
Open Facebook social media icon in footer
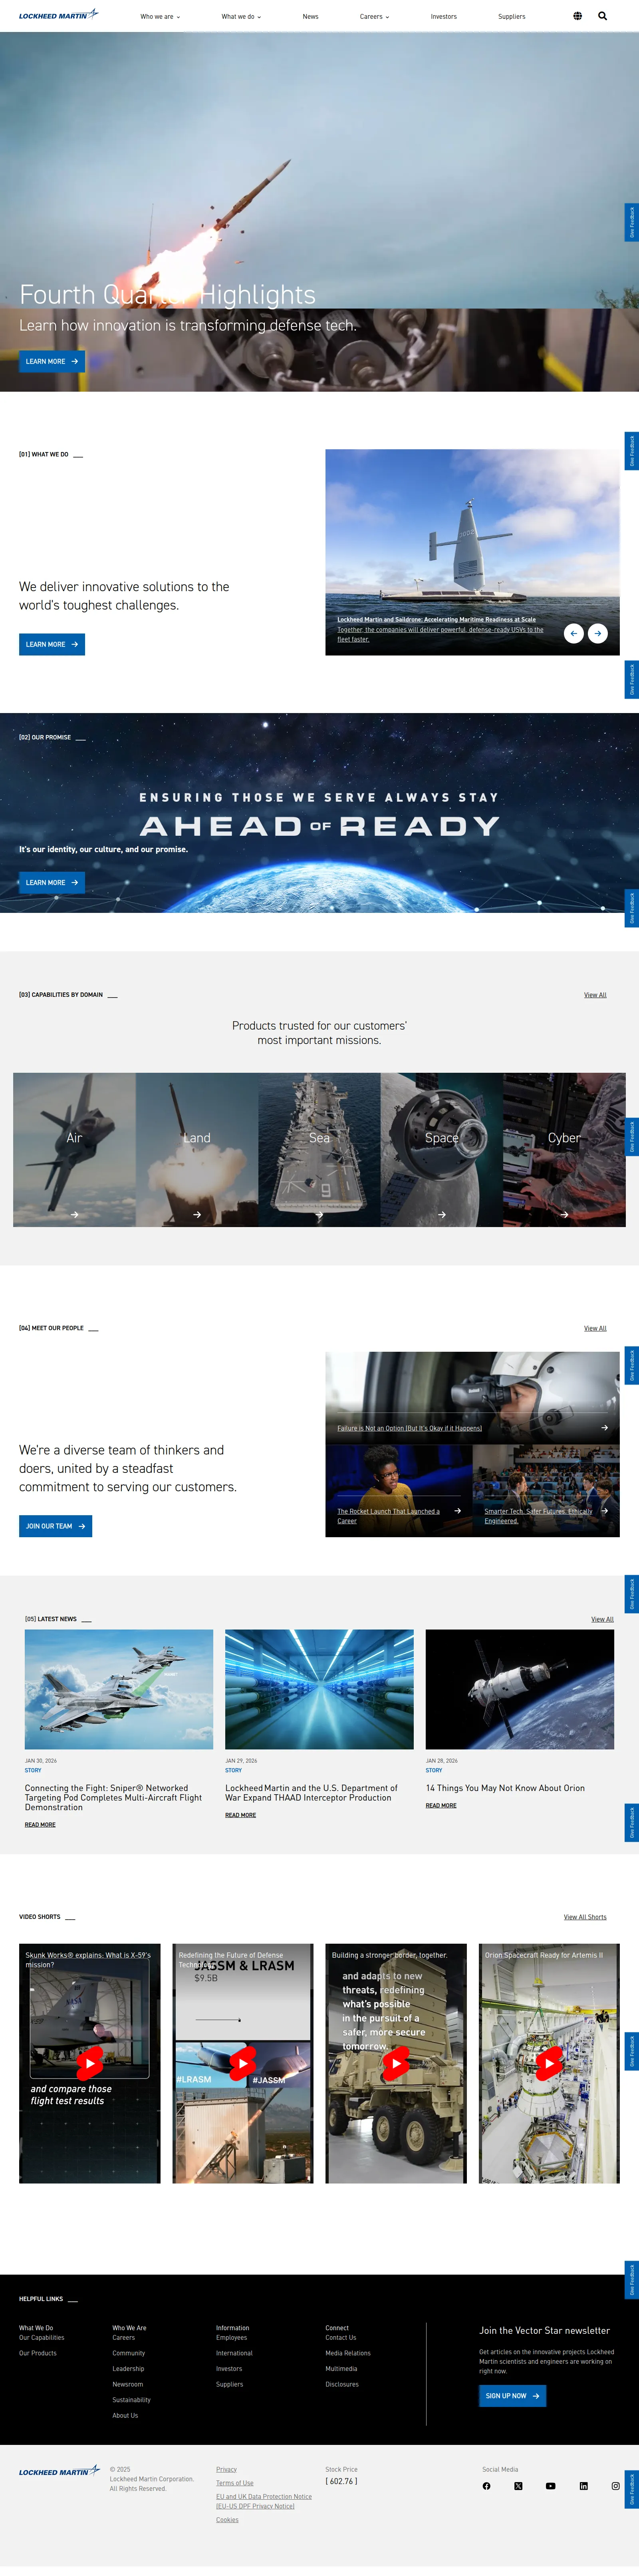point(486,2486)
